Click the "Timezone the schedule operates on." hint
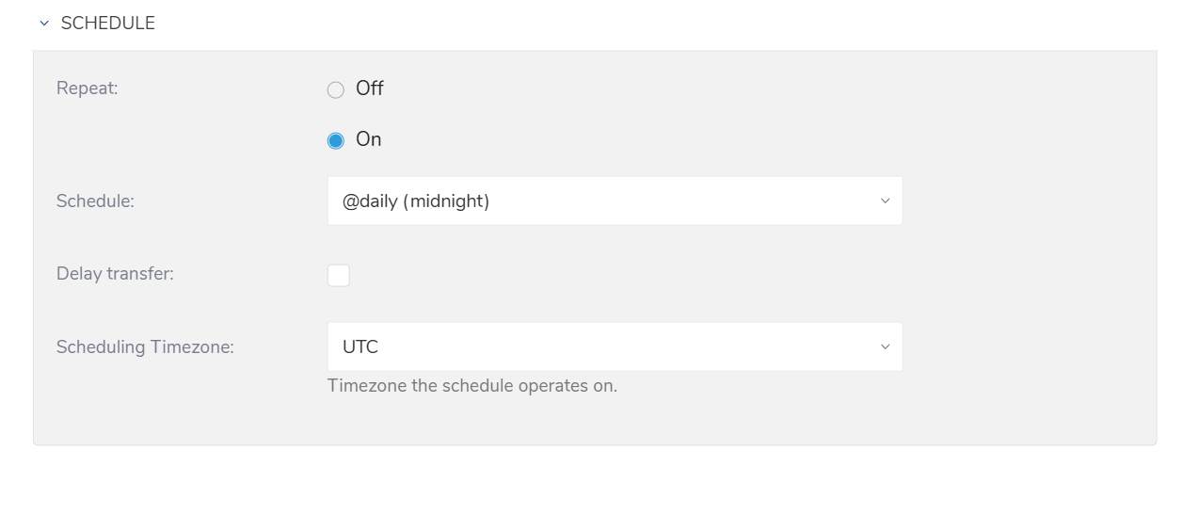The image size is (1183, 515). click(472, 386)
